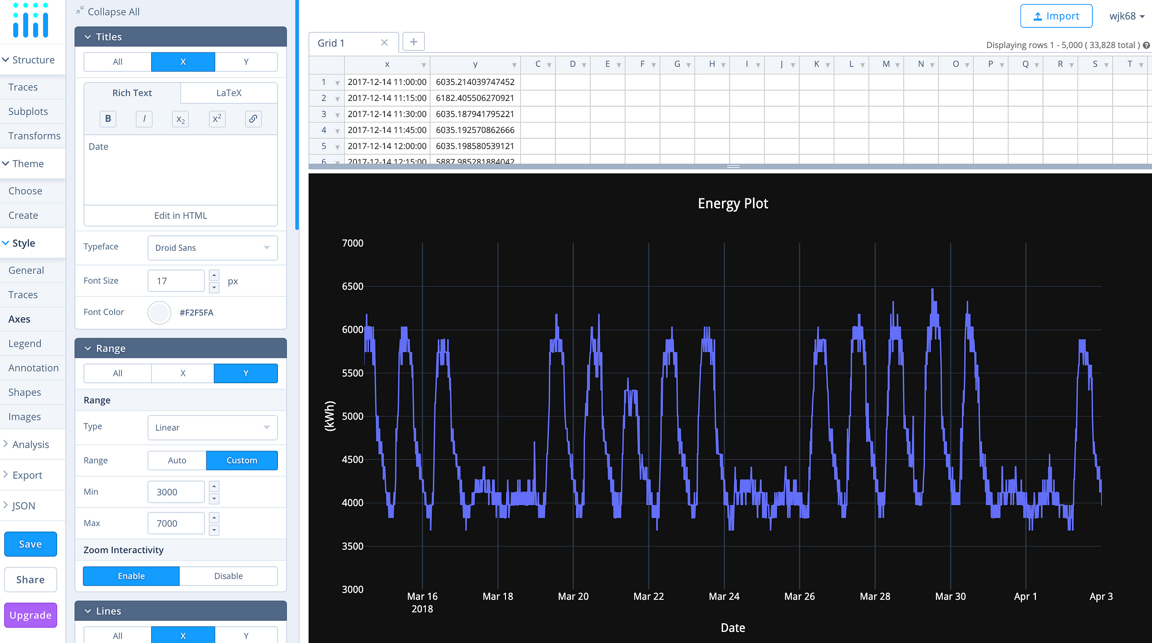Click the Font Color swatch #F2F5FA

(x=159, y=312)
